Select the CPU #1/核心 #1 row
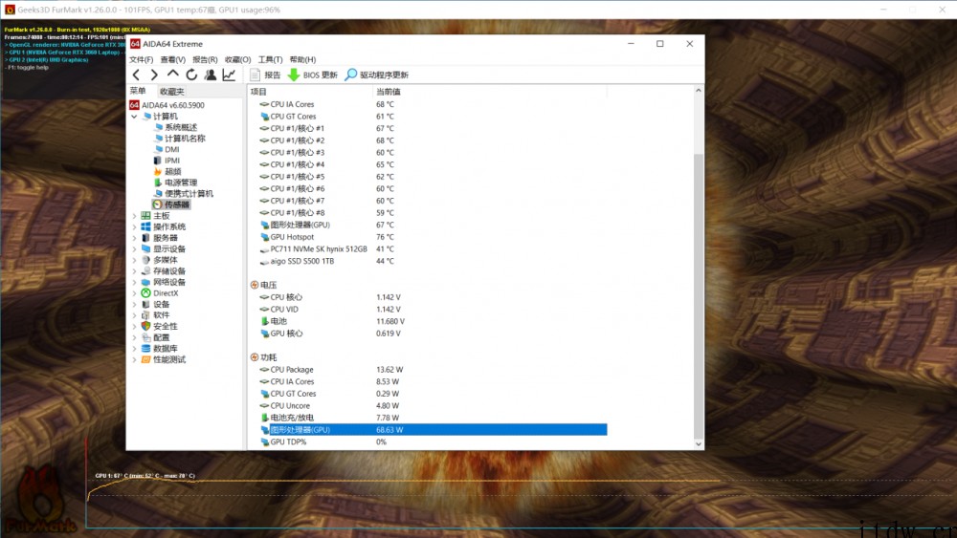This screenshot has width=957, height=538. pos(428,129)
